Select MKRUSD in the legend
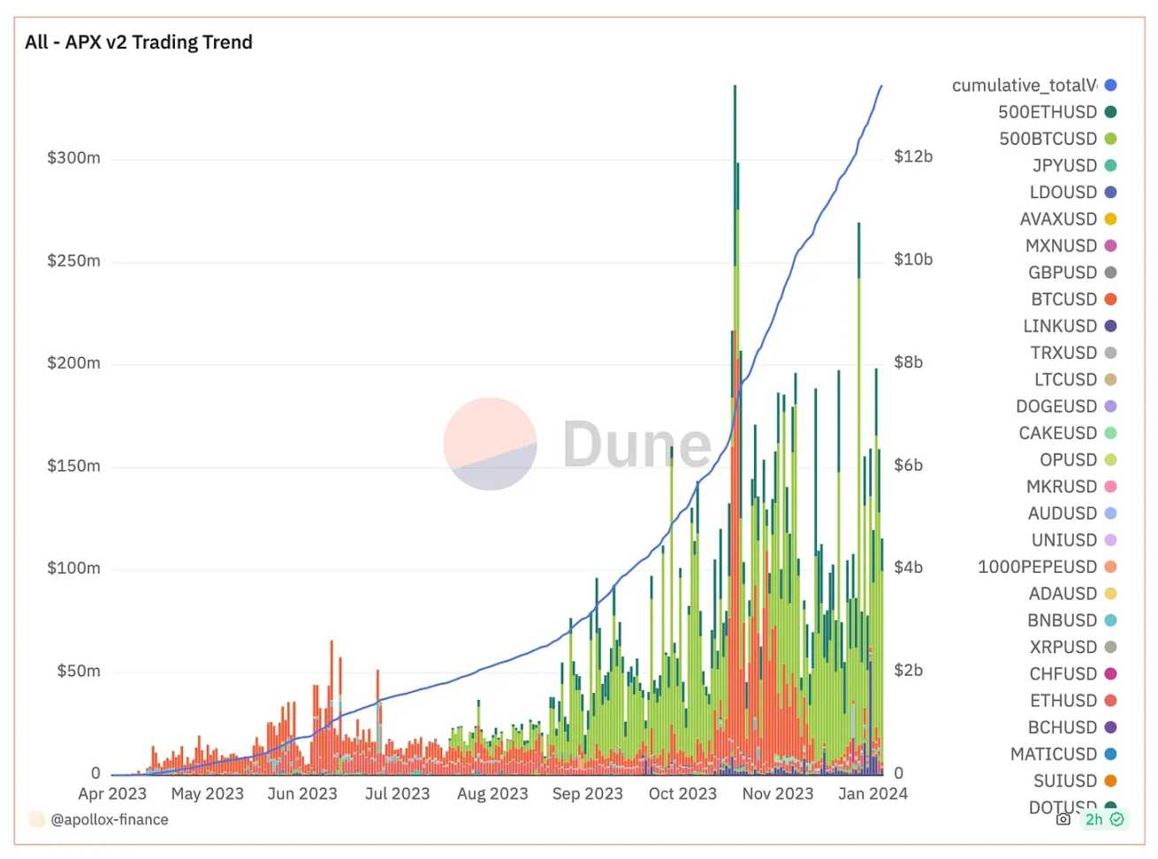Image resolution: width=1158 pixels, height=859 pixels. pyautogui.click(x=1071, y=487)
